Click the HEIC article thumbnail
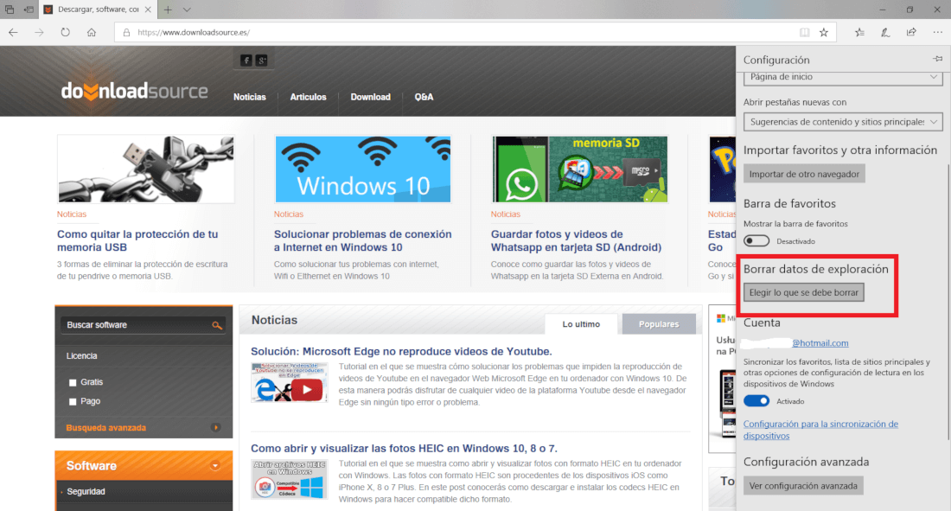This screenshot has height=511, width=951. [x=290, y=480]
